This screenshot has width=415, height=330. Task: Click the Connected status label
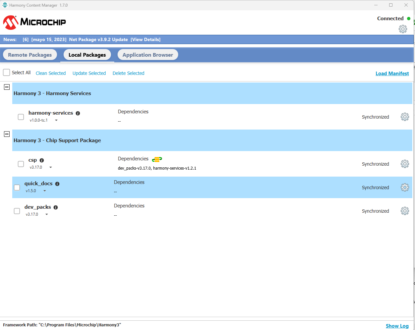click(x=390, y=19)
